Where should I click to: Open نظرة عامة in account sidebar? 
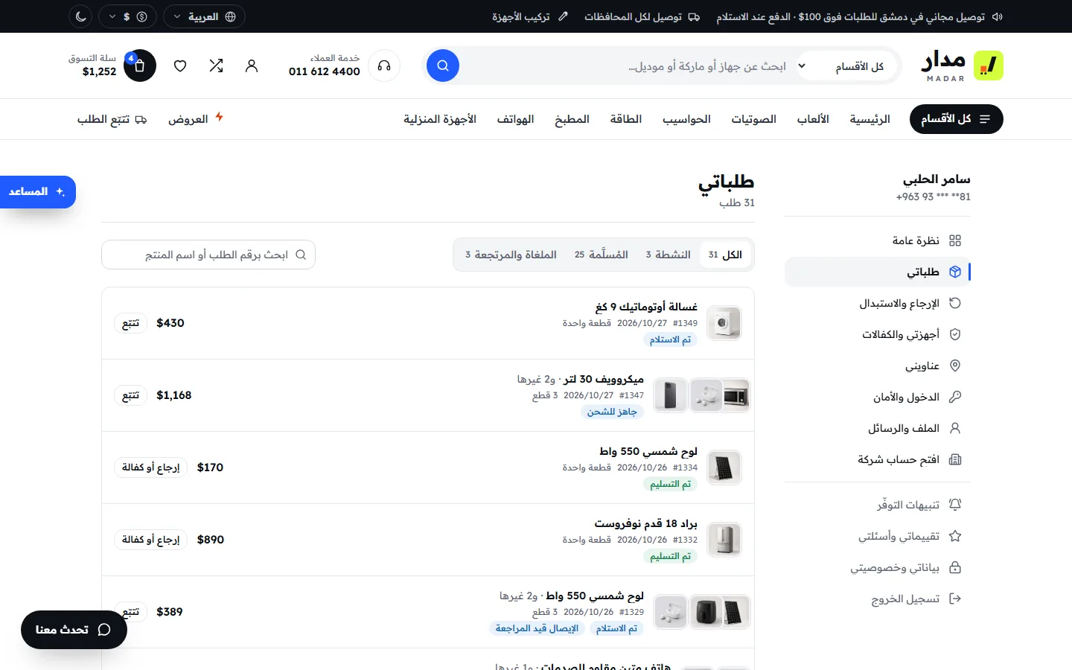point(878,240)
